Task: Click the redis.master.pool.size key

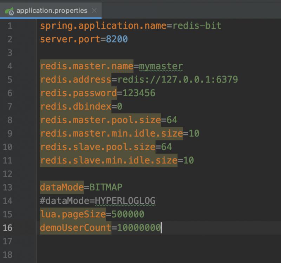Action: point(100,120)
